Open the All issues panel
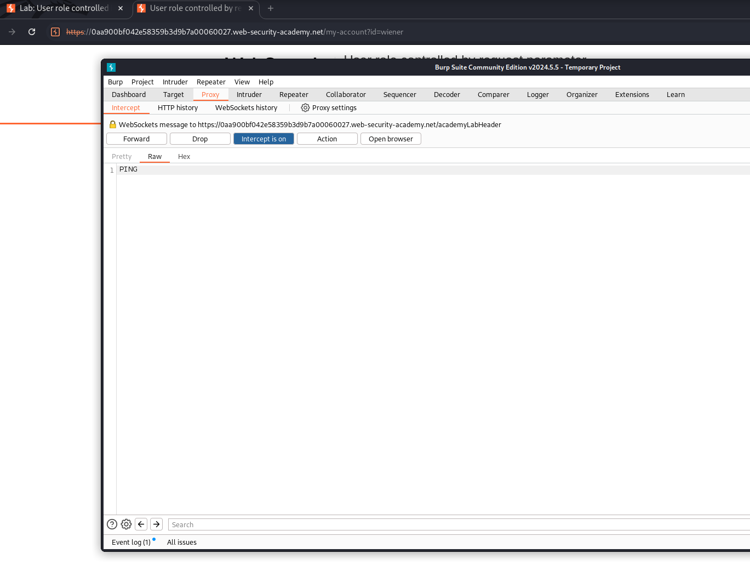The height and width of the screenshot is (582, 750). tap(182, 543)
